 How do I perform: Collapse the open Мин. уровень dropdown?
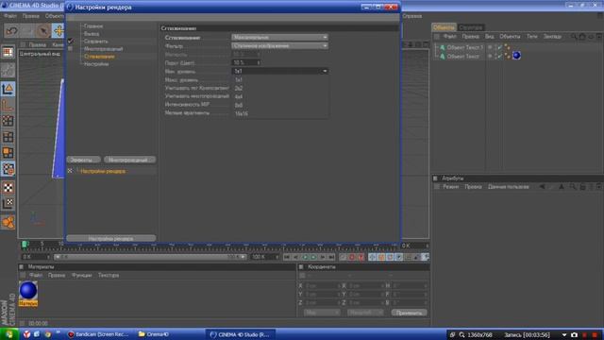pos(280,72)
